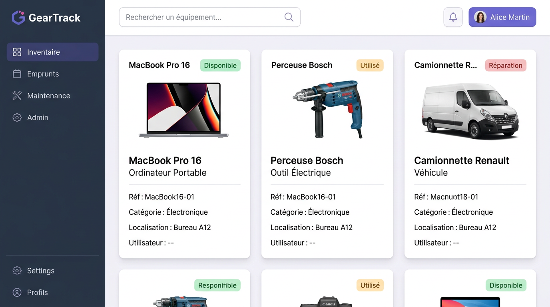Screen dimensions: 550x307
Task: Click the Ordinateur Portable subtitle
Action: [167, 173]
